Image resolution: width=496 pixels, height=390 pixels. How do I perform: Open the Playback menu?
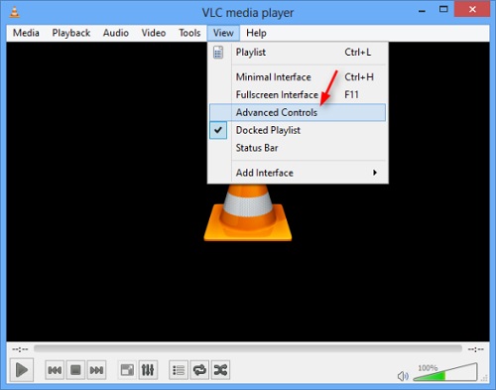[71, 33]
